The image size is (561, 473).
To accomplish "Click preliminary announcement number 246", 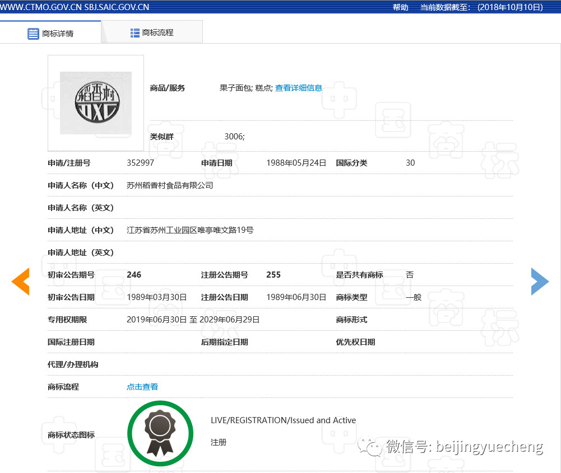I will pos(134,275).
